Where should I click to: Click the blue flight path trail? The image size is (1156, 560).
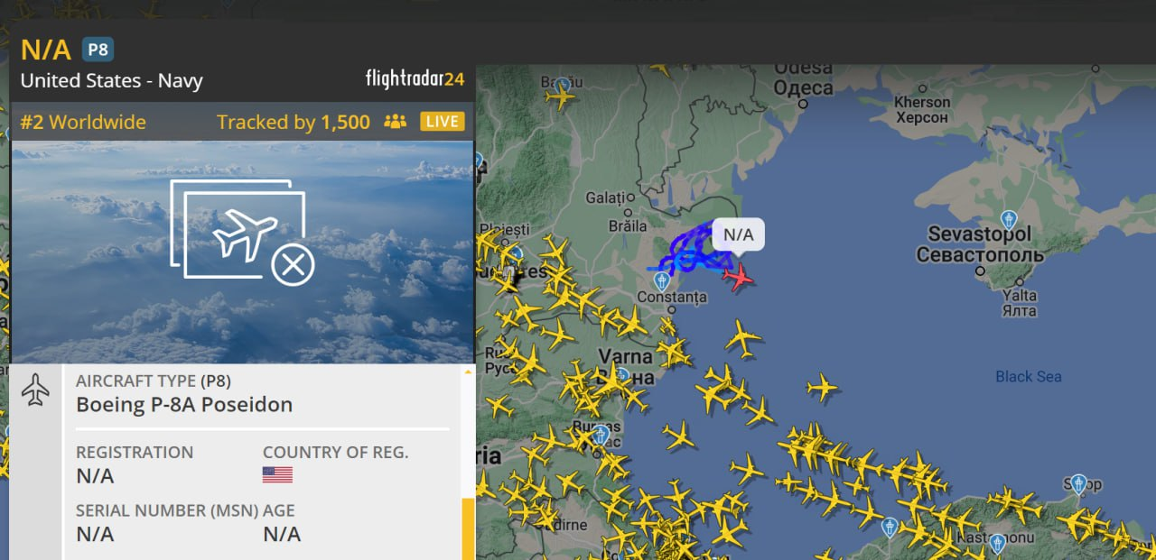[692, 252]
